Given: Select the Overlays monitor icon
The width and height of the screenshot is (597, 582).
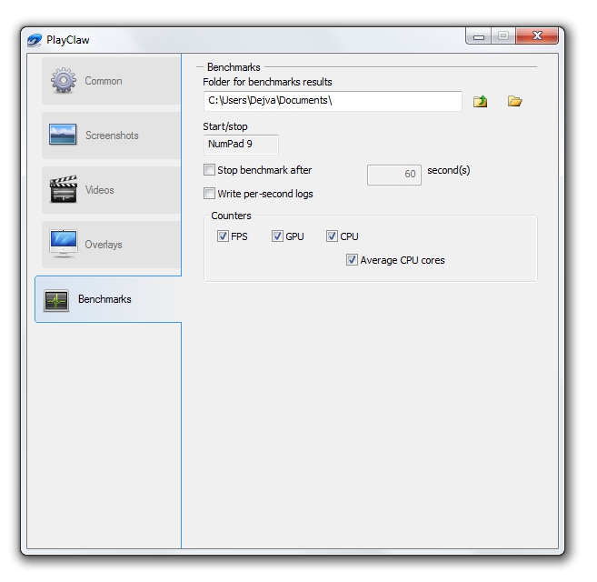Looking at the screenshot, I should pyautogui.click(x=64, y=244).
